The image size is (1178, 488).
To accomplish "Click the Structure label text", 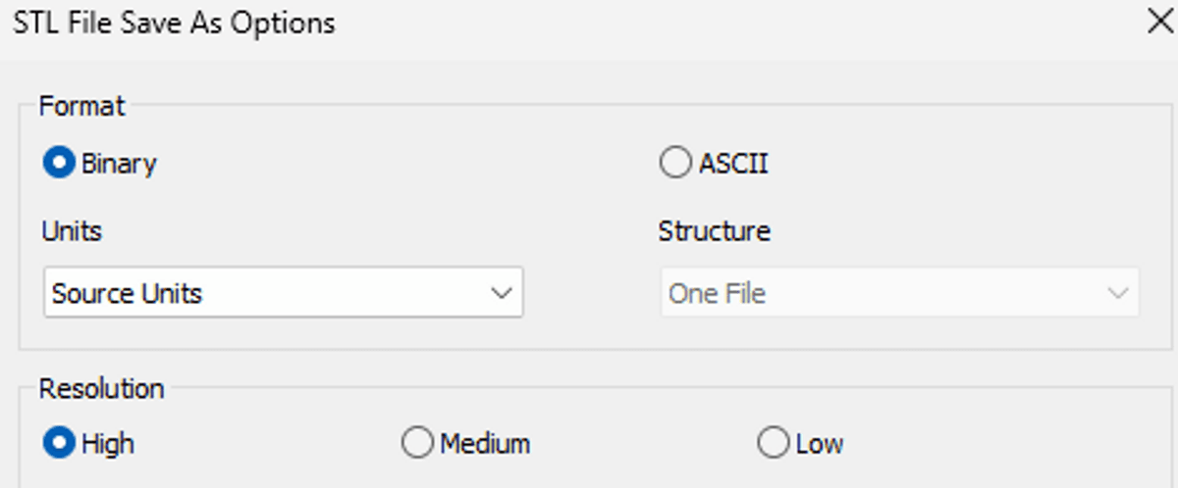I will click(x=715, y=231).
